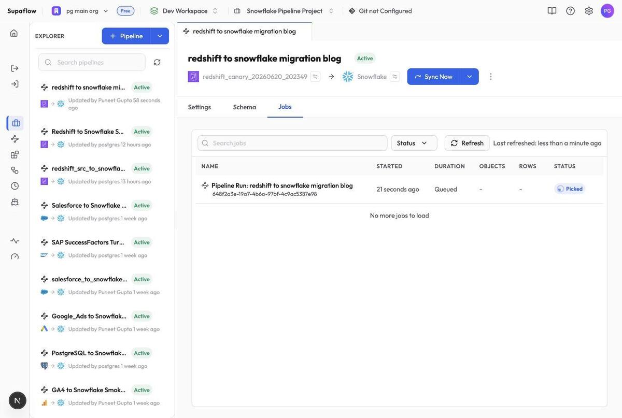622x418 pixels.
Task: Open the more options vertical dots menu
Action: 491,77
